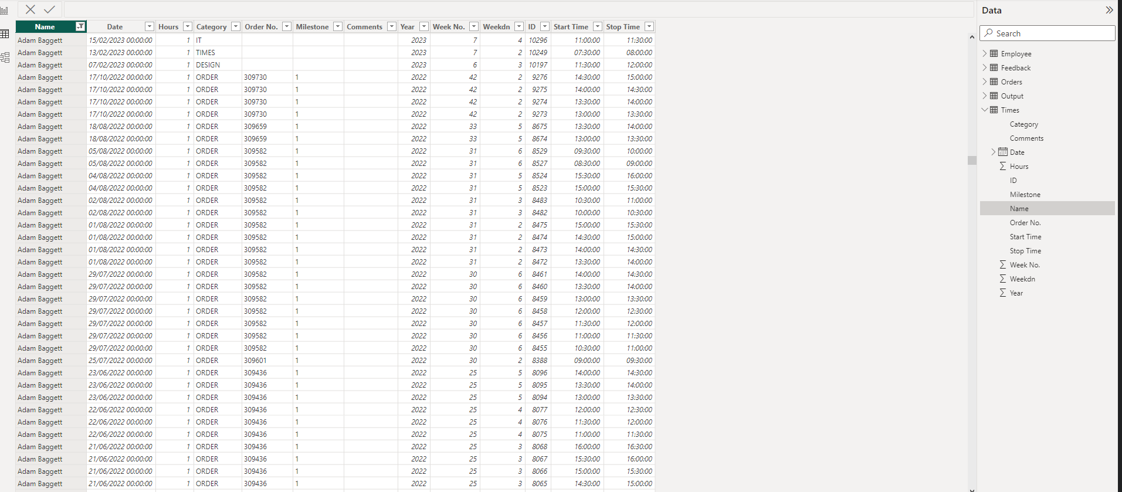
Task: Click the sigma icon beside Week No. field
Action: [1003, 264]
